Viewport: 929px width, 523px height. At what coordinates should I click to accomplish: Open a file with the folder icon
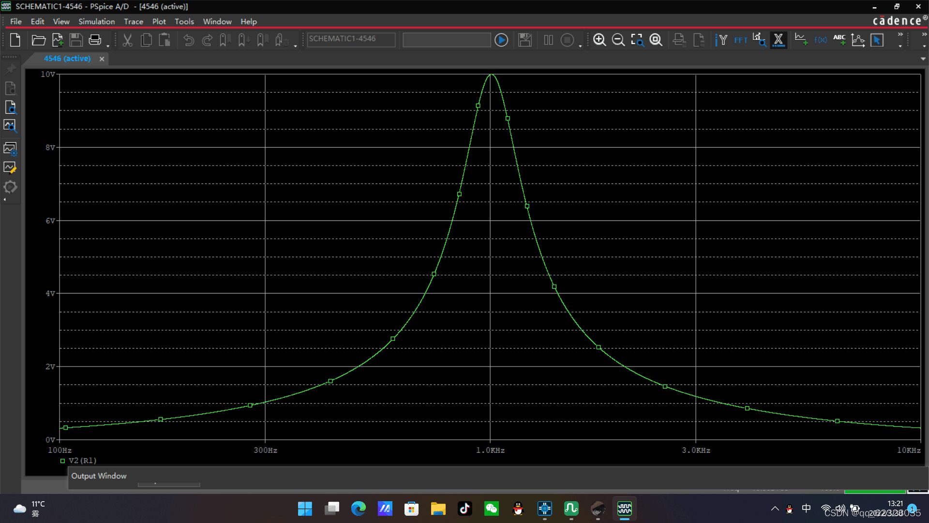coord(38,40)
